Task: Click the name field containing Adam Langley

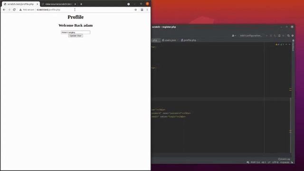Action: (76, 32)
